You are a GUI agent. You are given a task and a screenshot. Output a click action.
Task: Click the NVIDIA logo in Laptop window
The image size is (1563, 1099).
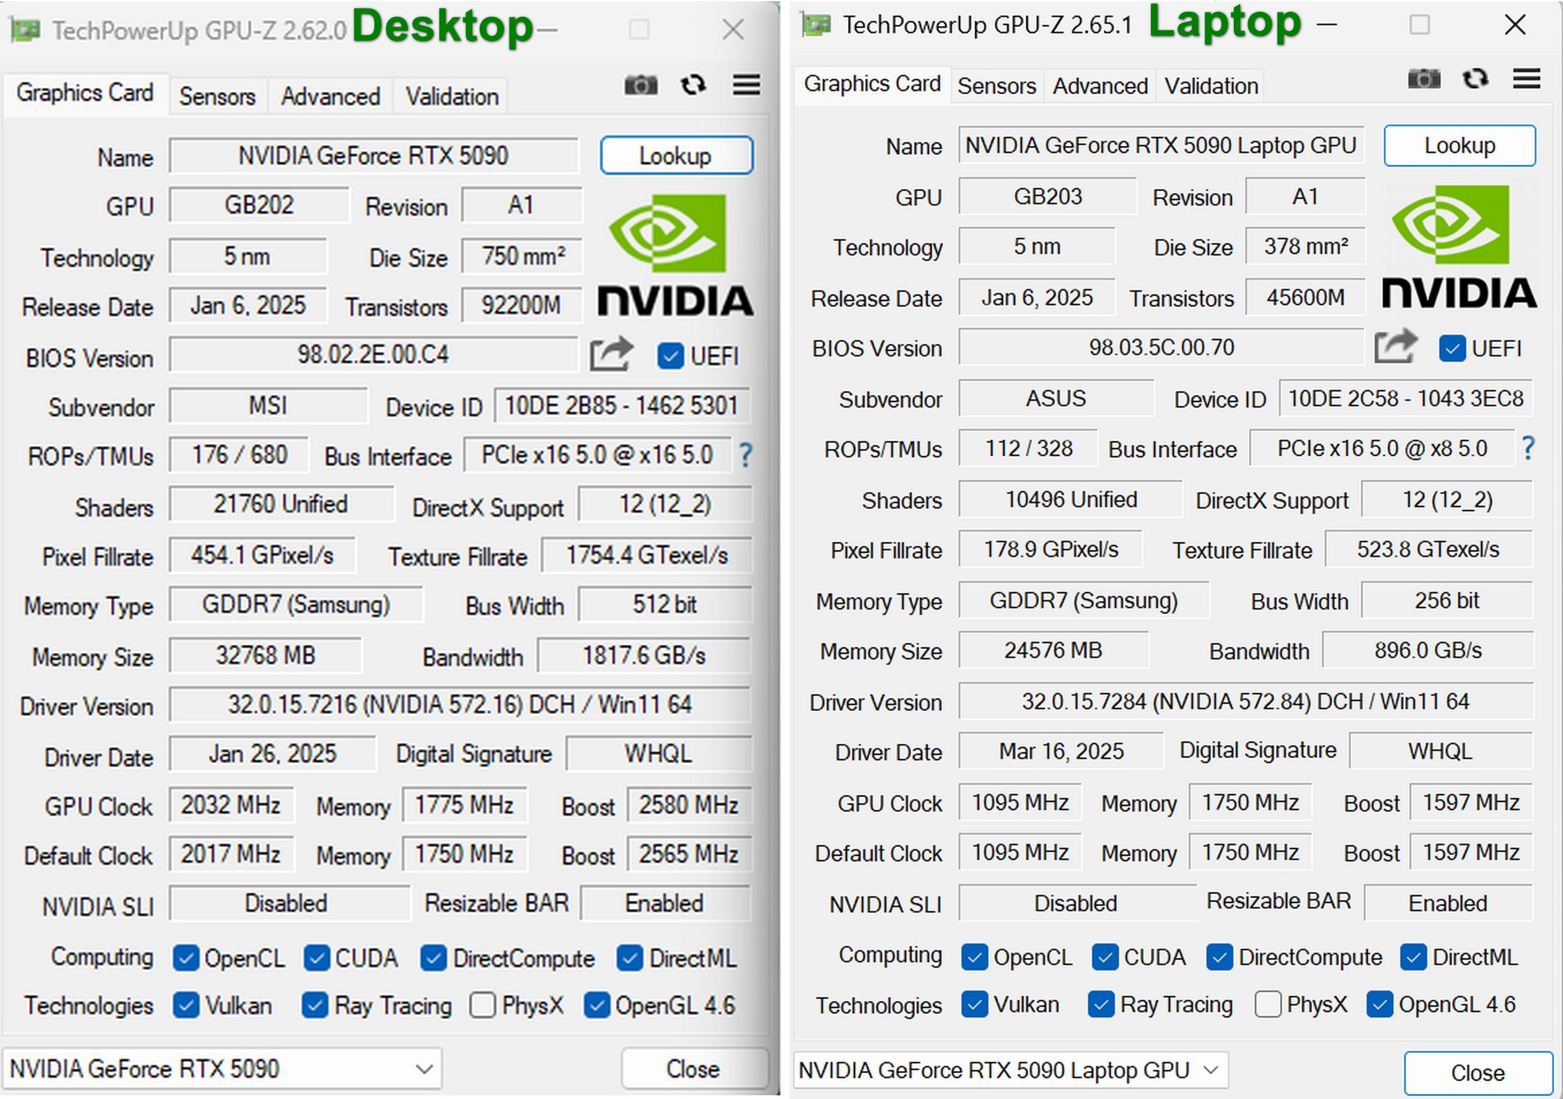[1459, 247]
